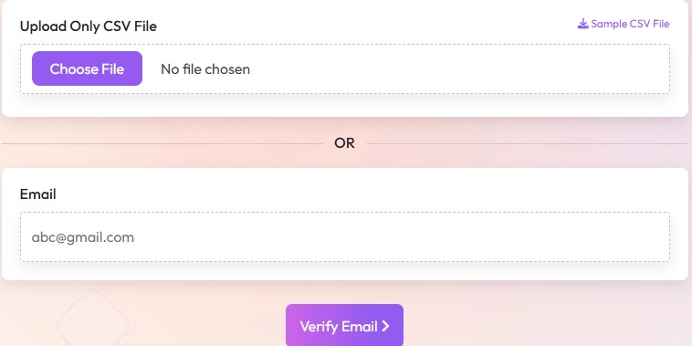Click empty space inside the dashed file upload box
Viewport: 692px width, 346px height.
pyautogui.click(x=459, y=68)
